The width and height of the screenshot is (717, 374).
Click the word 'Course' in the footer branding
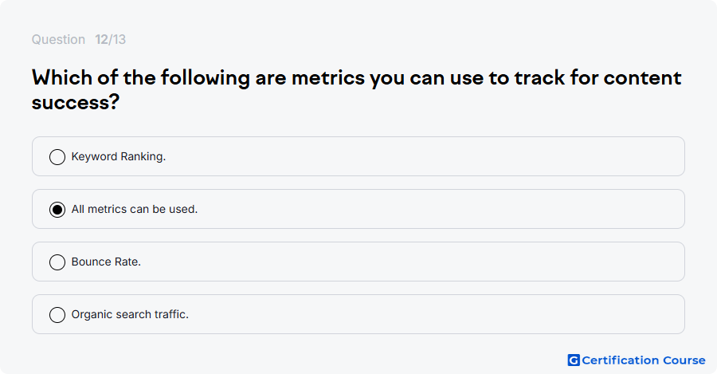click(684, 360)
